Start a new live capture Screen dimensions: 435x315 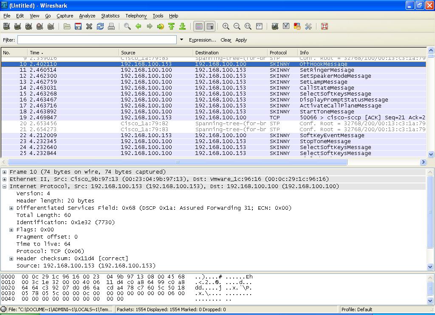28,26
